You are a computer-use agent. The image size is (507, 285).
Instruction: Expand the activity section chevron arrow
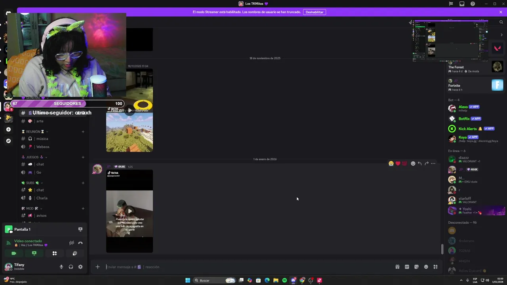point(501,35)
